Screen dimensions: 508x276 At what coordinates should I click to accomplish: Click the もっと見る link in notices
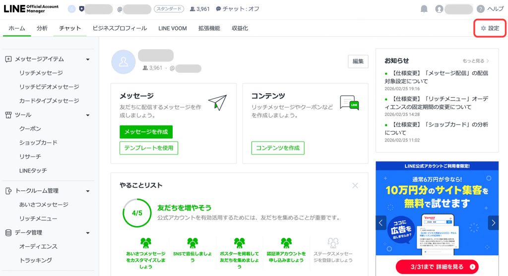pos(476,61)
